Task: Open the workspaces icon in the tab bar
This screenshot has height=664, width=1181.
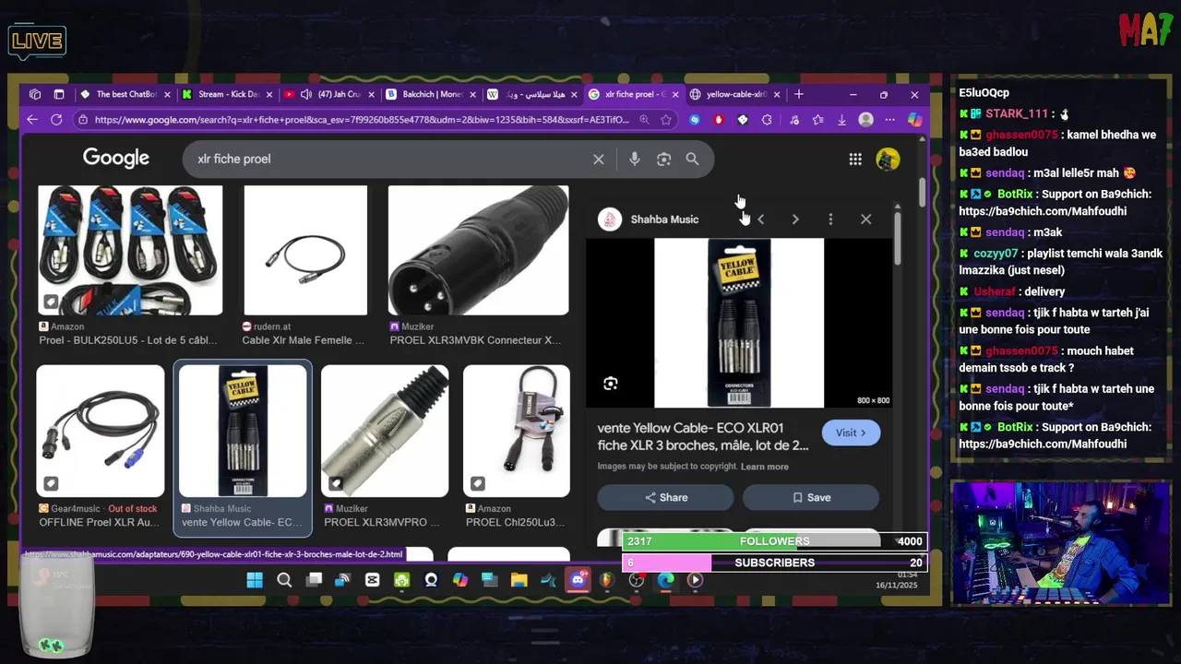Action: click(x=35, y=94)
